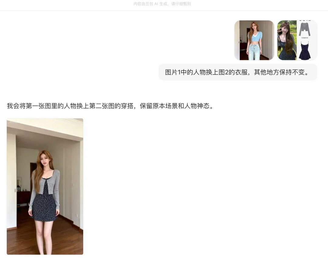Click the faint watermark on generated image
328x263 pixels.
click(12, 121)
